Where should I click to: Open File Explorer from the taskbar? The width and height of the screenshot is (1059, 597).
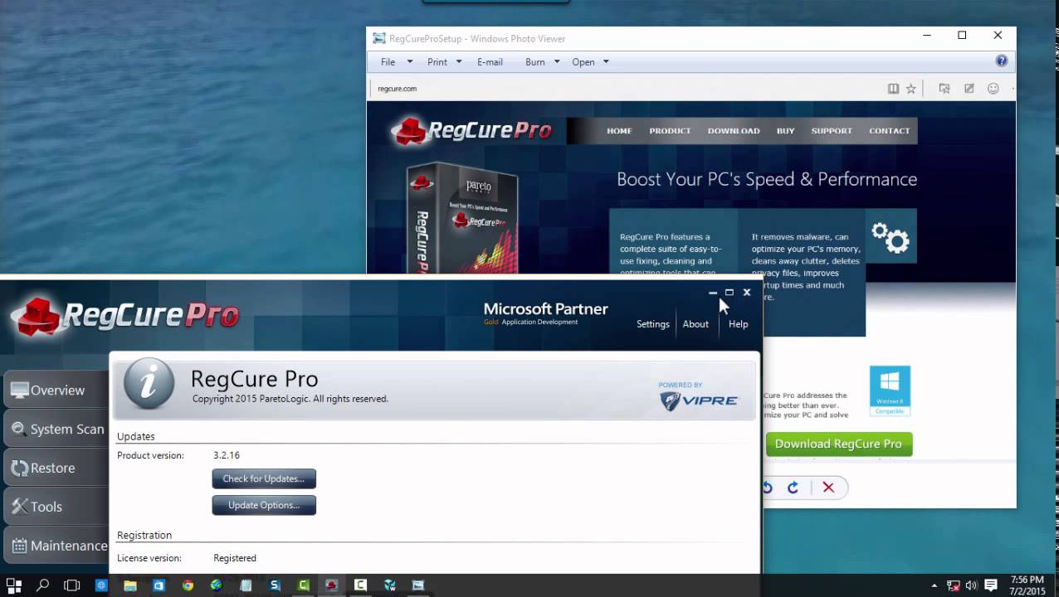coord(130,585)
